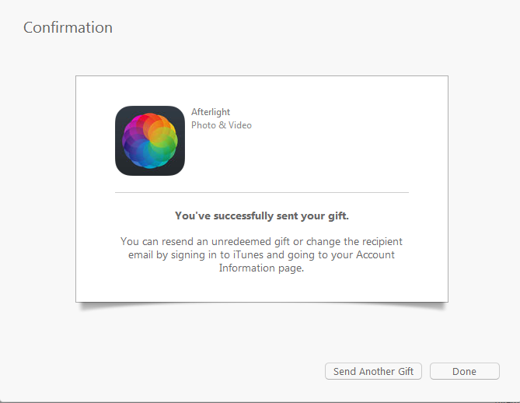520x403 pixels.
Task: Click the bold successfully sent gift message
Action: (261, 216)
